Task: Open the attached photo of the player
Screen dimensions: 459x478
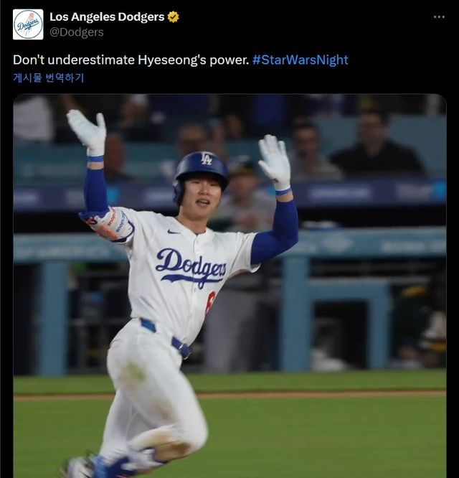Action: [229, 287]
